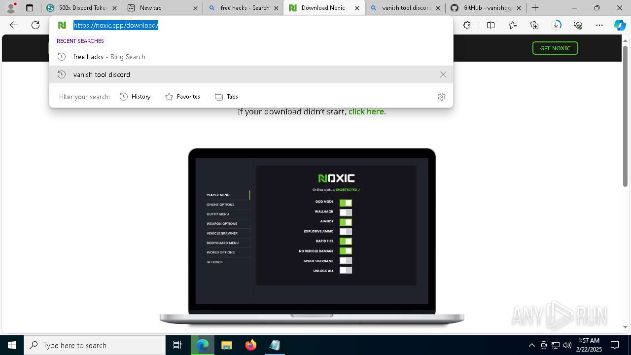Screen dimensions: 631x355
Task: Switch to the 500x Discord Token tab
Action: click(x=81, y=8)
